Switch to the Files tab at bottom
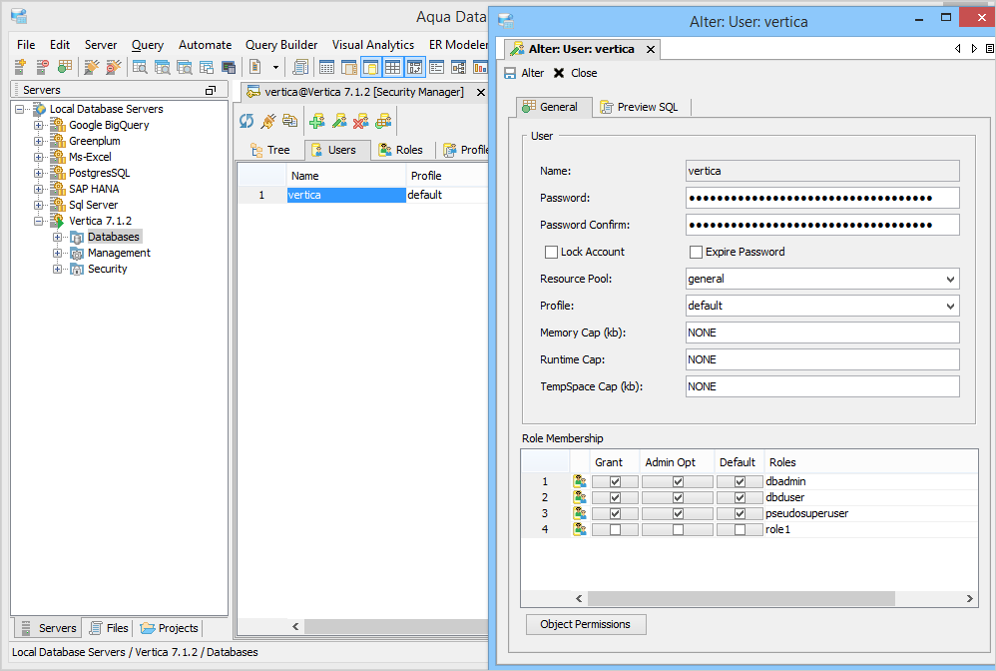Screen dimensions: 996x671 [x=109, y=628]
